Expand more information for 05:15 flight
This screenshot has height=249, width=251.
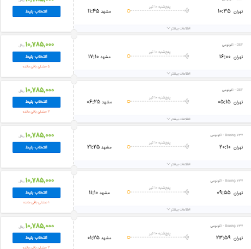(x=179, y=119)
